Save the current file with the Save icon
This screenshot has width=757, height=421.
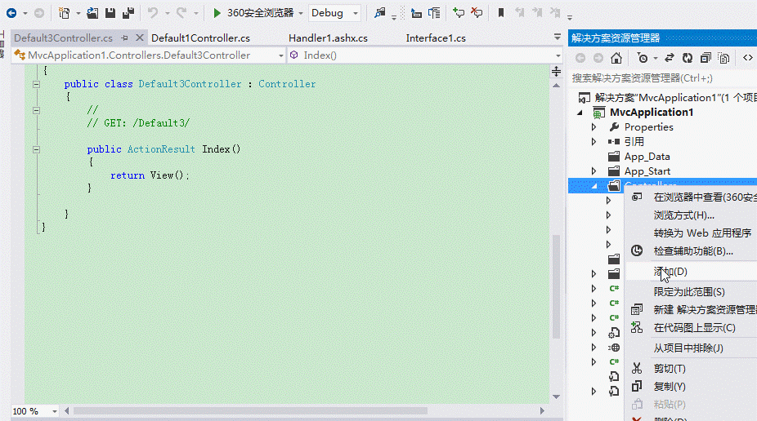[x=110, y=13]
